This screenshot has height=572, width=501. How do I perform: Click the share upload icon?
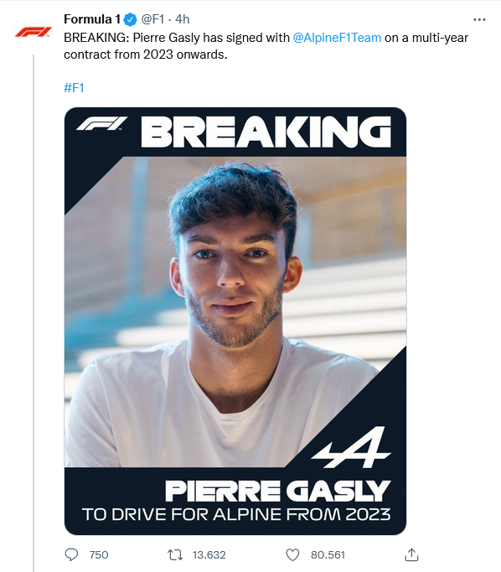pyautogui.click(x=411, y=554)
